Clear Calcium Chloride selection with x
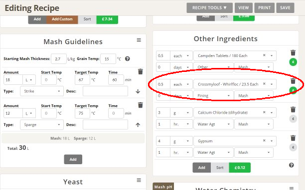The height and width of the screenshot is (190, 305). [264, 112]
